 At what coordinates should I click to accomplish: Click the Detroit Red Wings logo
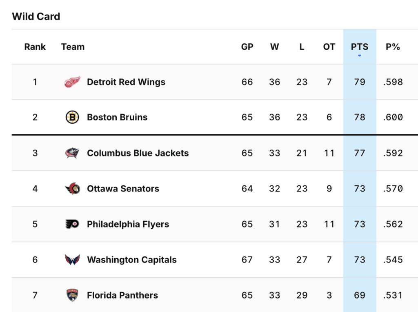pyautogui.click(x=72, y=82)
